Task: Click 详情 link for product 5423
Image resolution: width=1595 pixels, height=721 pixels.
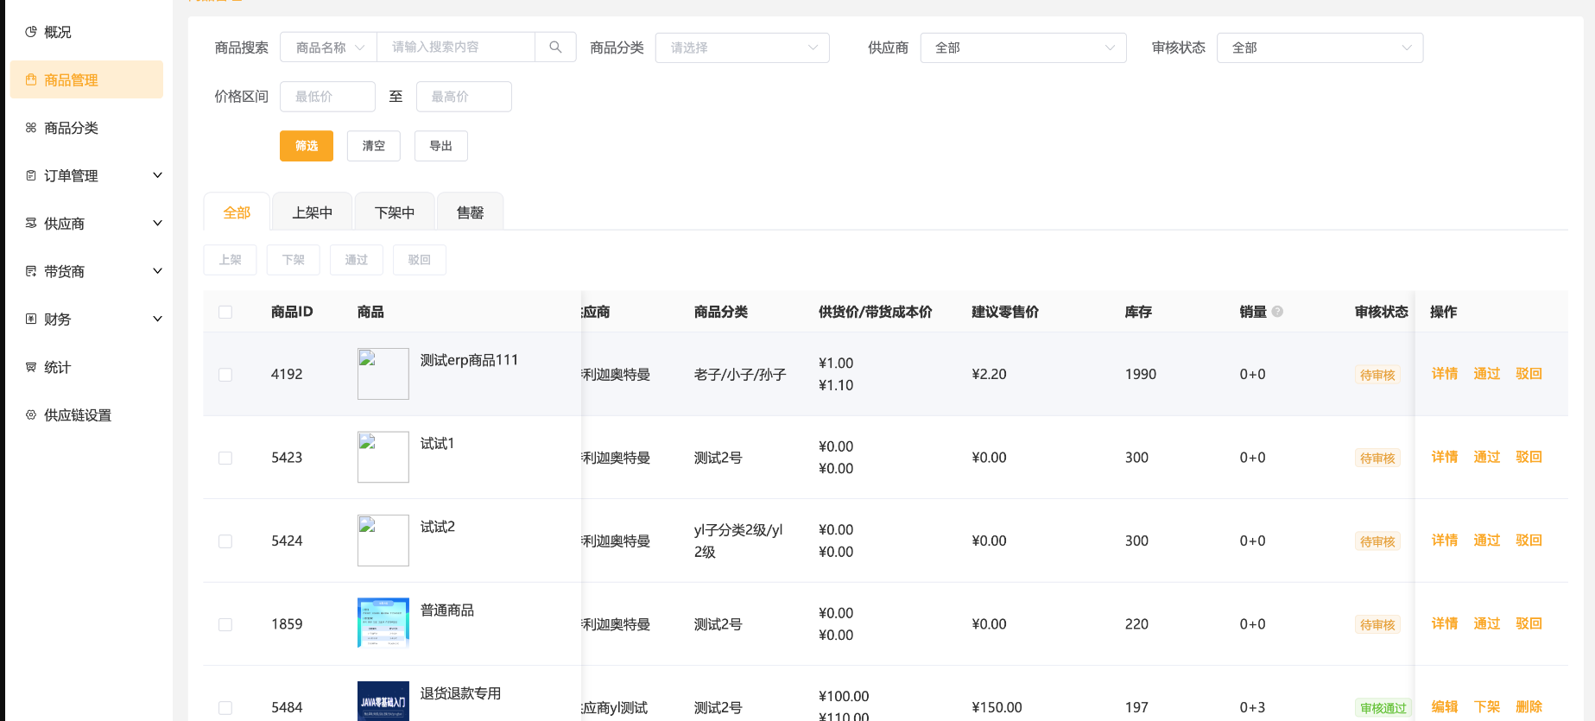Action: point(1444,457)
